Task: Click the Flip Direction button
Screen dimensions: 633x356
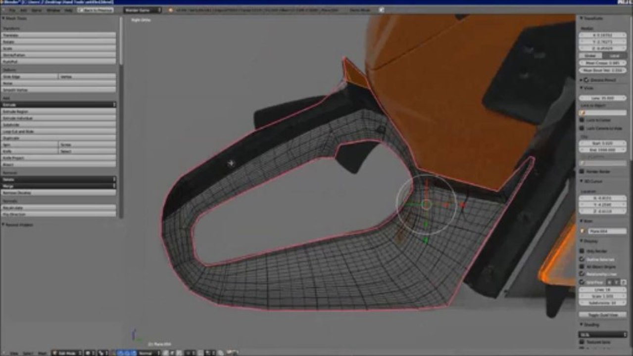Action: point(59,214)
